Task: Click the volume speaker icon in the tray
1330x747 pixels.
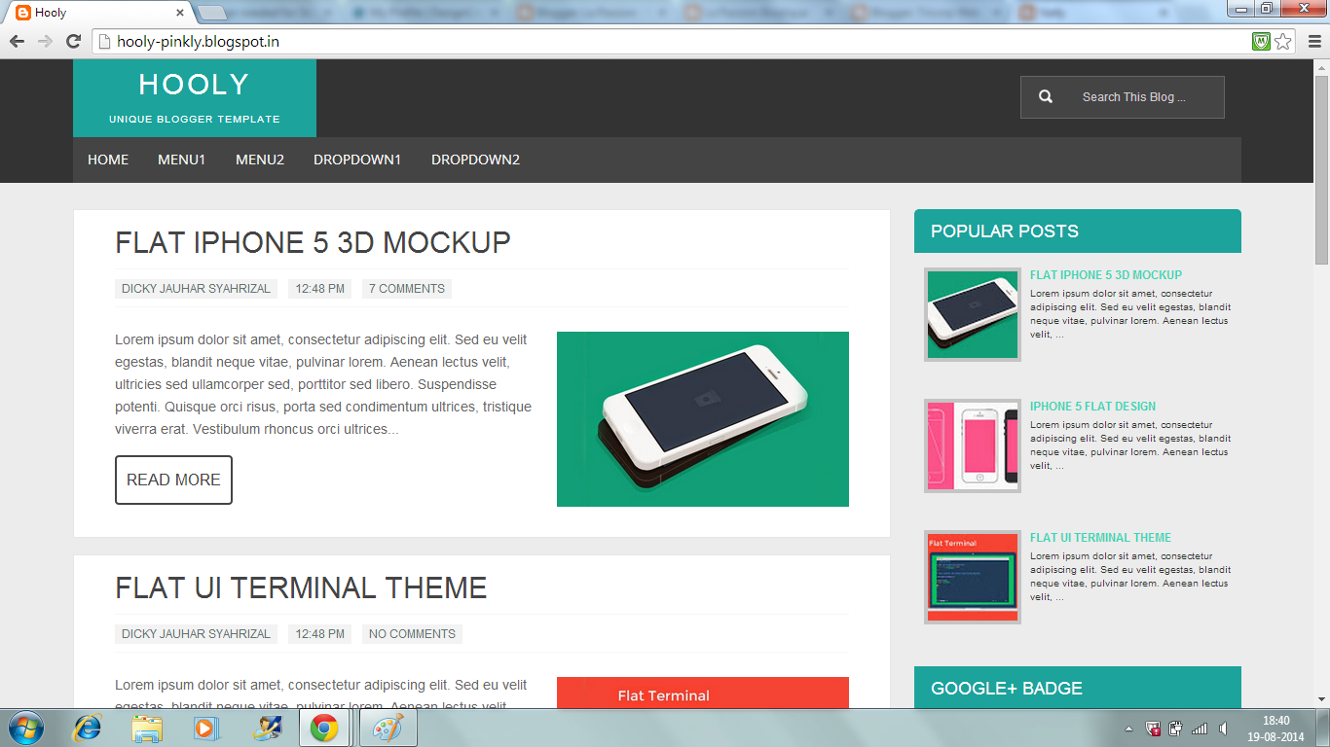Action: [1223, 727]
